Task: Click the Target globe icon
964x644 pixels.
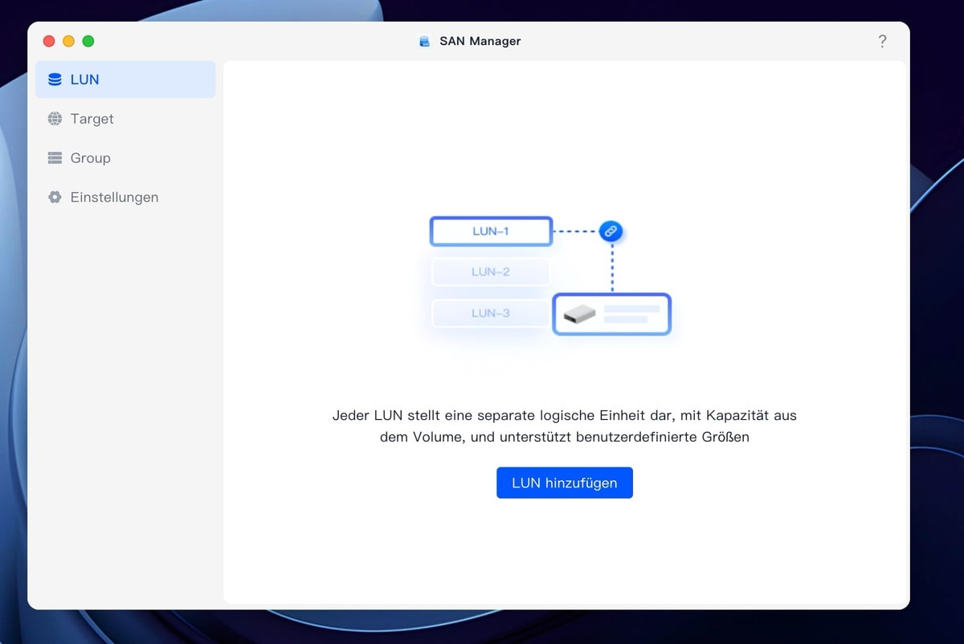Action: tap(55, 119)
